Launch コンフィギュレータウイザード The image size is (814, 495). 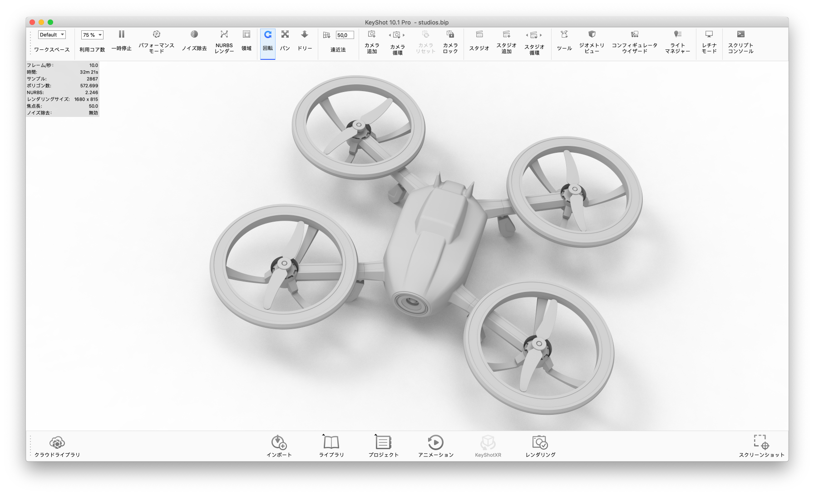pyautogui.click(x=635, y=42)
